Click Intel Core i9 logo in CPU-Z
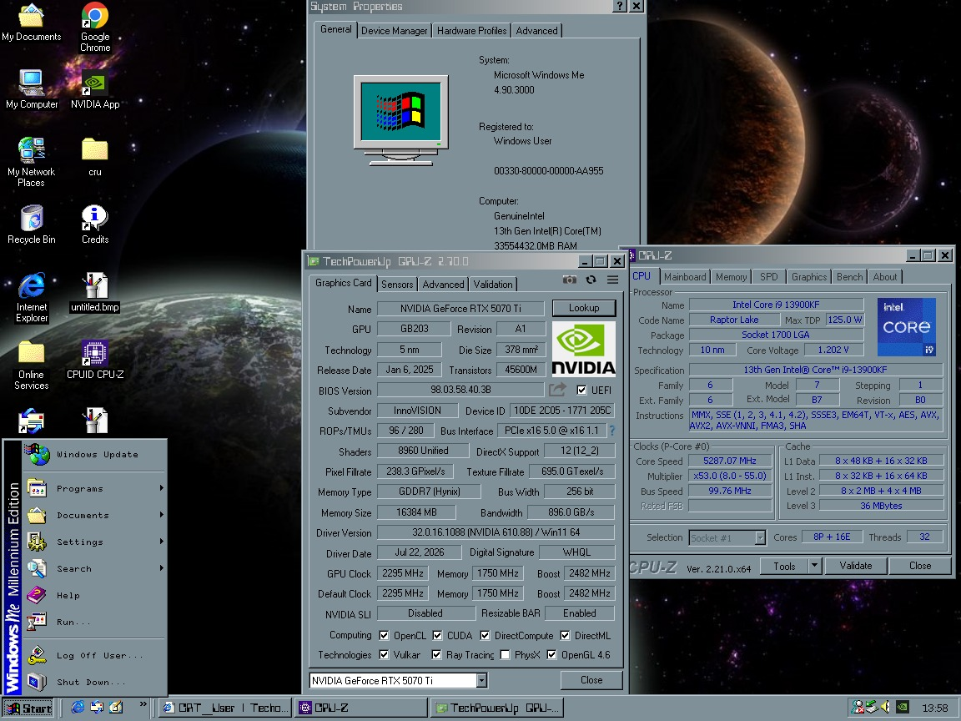 [x=907, y=327]
